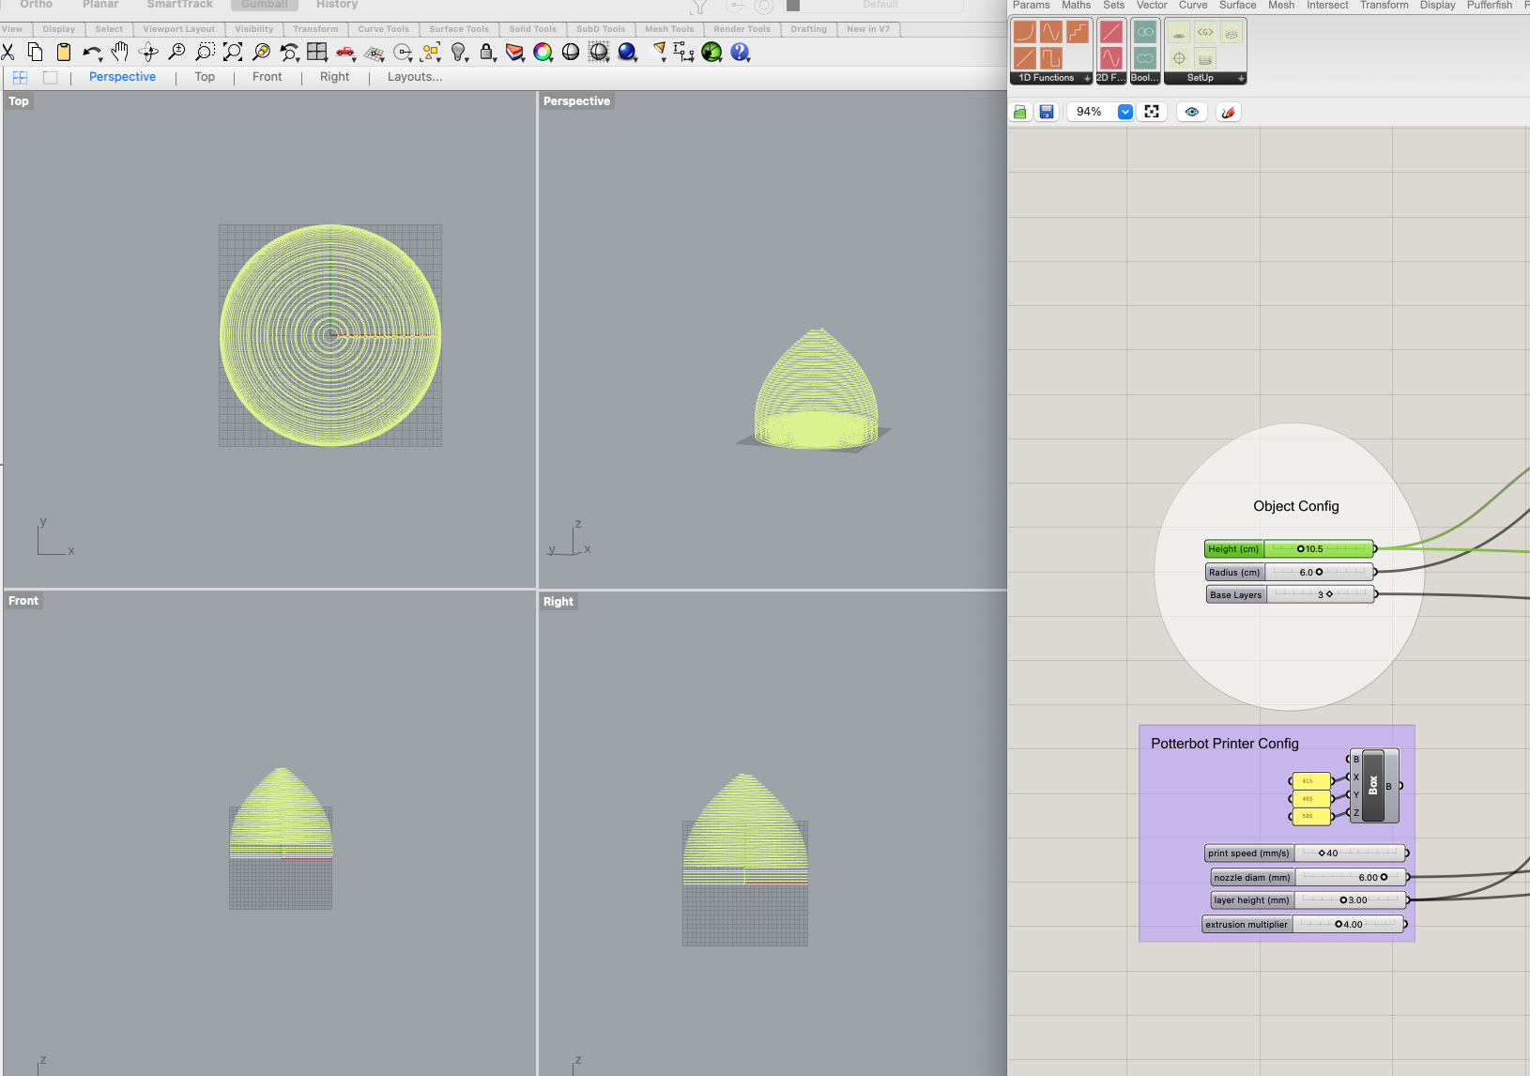This screenshot has width=1530, height=1076.
Task: Select the Pan tool in Rhino toolbar
Action: [x=120, y=53]
